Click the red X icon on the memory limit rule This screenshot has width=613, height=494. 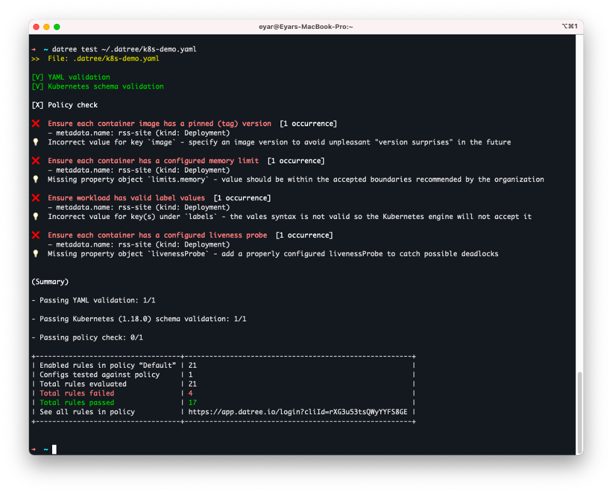[36, 160]
